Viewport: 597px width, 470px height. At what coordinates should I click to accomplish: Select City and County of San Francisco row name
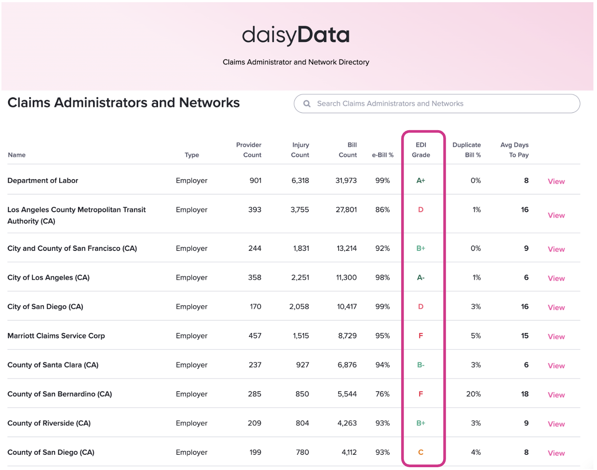click(72, 249)
